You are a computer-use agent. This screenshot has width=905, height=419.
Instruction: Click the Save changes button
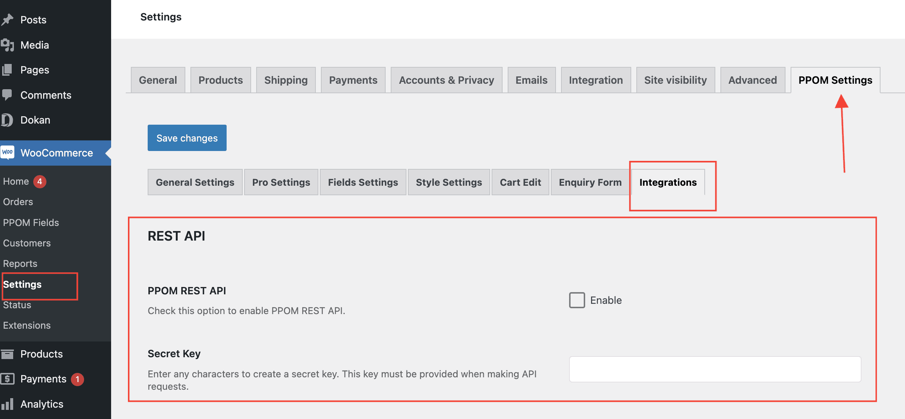click(x=187, y=138)
